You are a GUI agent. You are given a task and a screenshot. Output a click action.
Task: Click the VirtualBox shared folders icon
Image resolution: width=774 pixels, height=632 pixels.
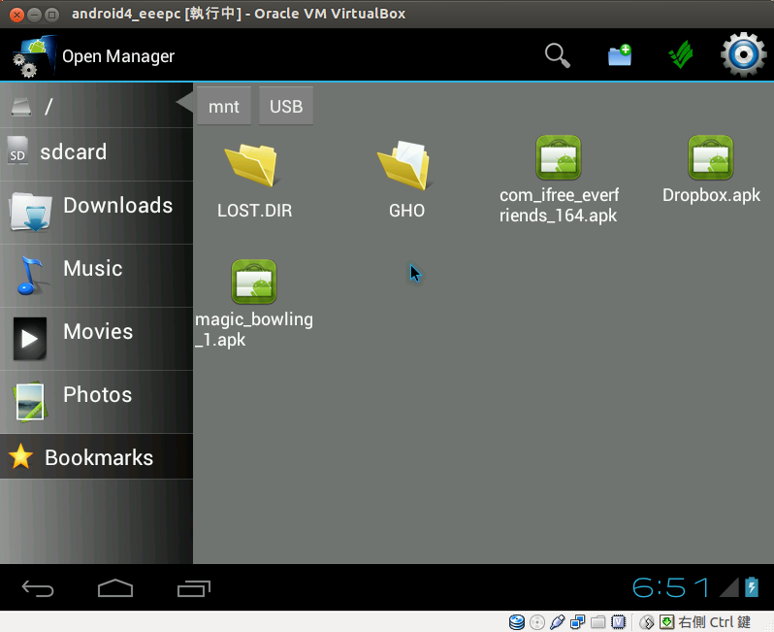(x=597, y=622)
